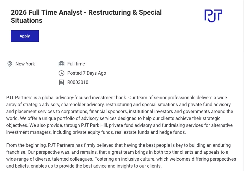Select the briefcase job type icon
Screen dimensions: 244x171
(x=62, y=64)
